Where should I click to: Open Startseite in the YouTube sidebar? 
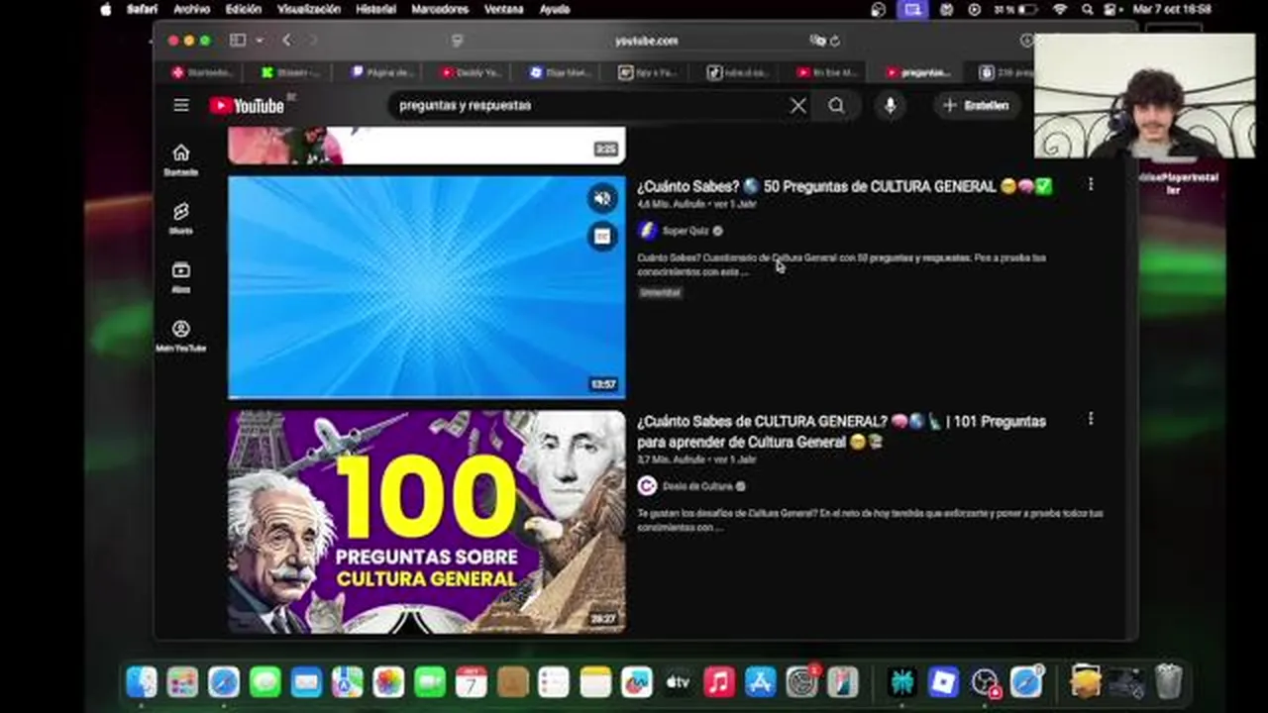(x=180, y=159)
